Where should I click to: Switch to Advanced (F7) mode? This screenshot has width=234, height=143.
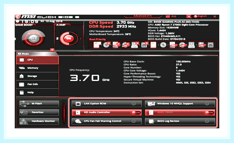tap(143, 16)
